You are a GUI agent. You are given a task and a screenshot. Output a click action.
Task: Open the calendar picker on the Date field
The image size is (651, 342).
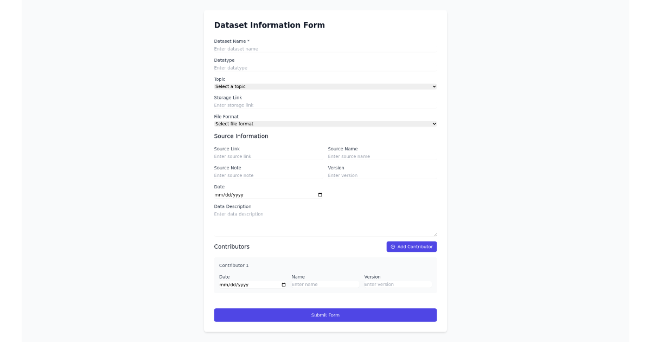pos(320,194)
